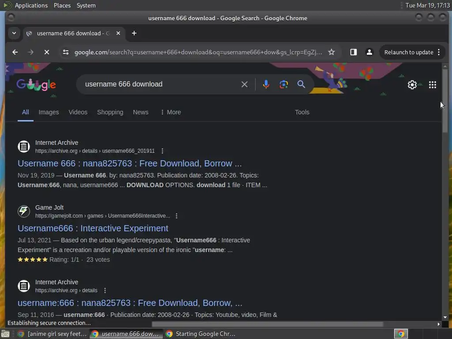Image resolution: width=452 pixels, height=339 pixels.
Task: Stop loading the page
Action: pyautogui.click(x=47, y=52)
